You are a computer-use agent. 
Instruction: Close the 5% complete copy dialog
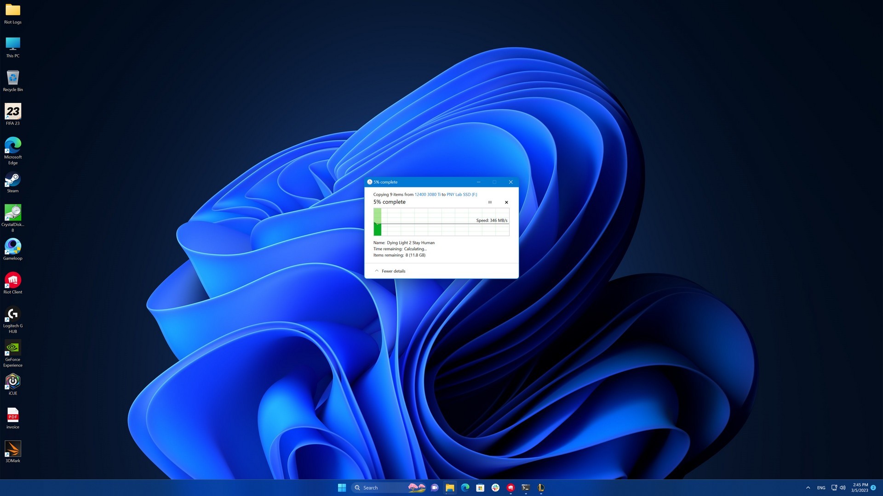[510, 182]
